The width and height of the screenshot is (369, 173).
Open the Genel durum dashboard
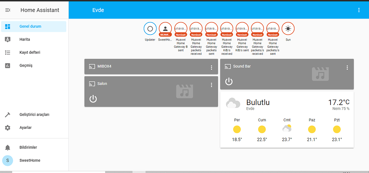[34, 26]
